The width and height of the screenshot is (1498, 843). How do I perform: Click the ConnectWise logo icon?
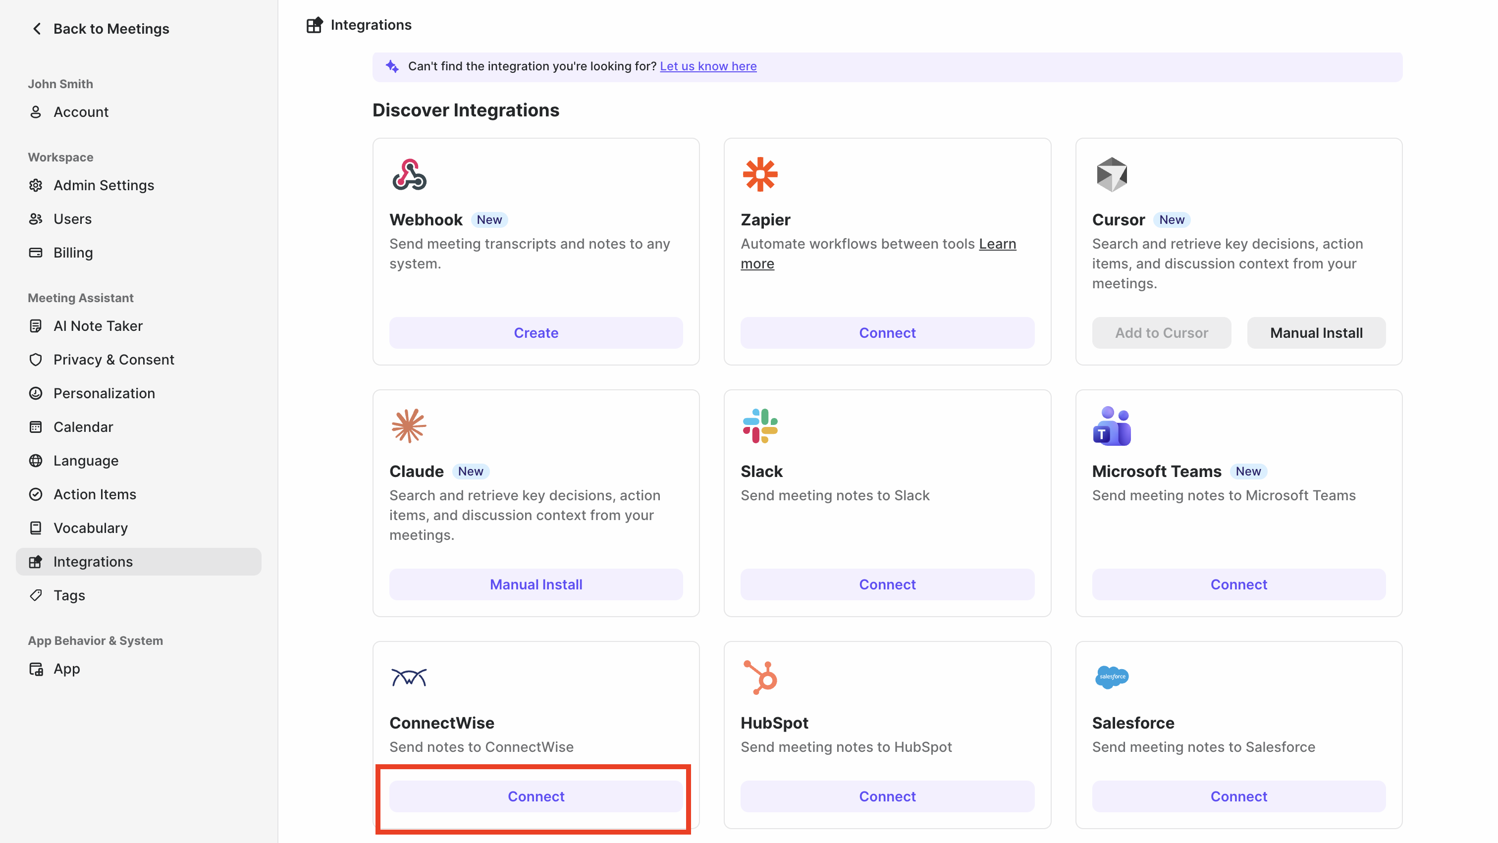tap(409, 677)
